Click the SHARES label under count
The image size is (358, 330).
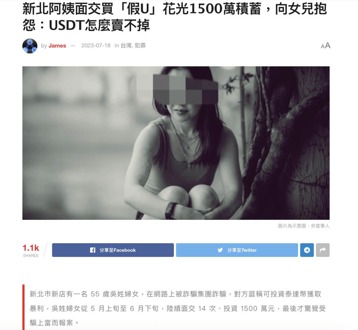click(x=31, y=255)
